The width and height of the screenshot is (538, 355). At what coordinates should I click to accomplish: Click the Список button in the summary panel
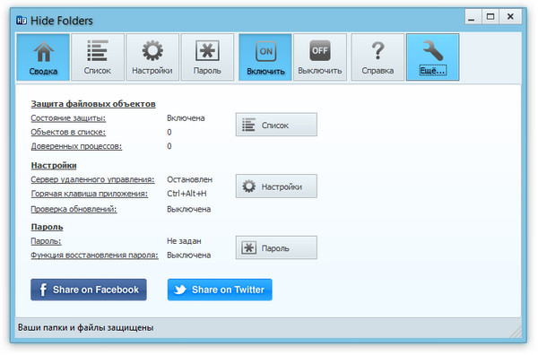click(x=276, y=125)
